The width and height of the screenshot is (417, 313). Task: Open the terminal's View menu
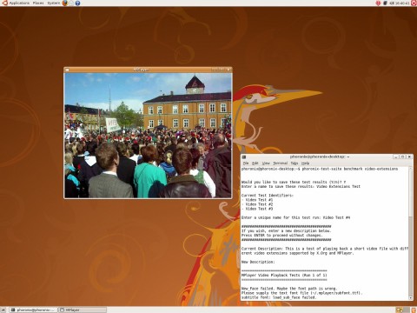(x=266, y=163)
